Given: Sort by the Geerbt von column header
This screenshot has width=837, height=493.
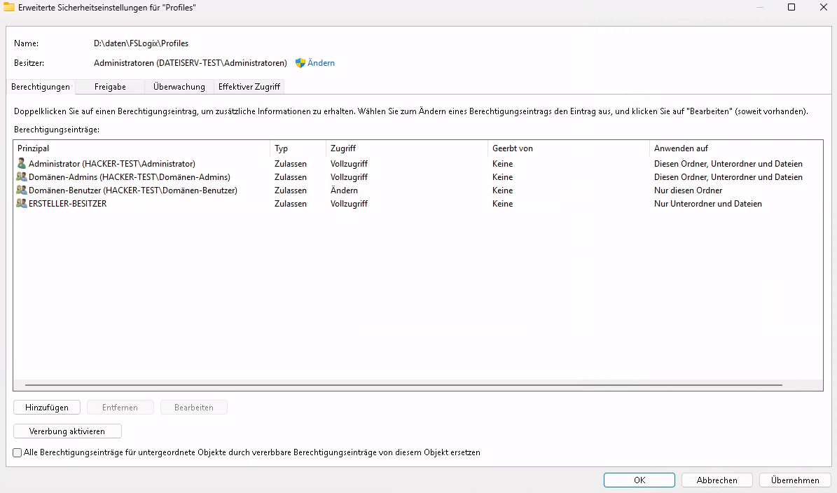Looking at the screenshot, I should click(567, 148).
